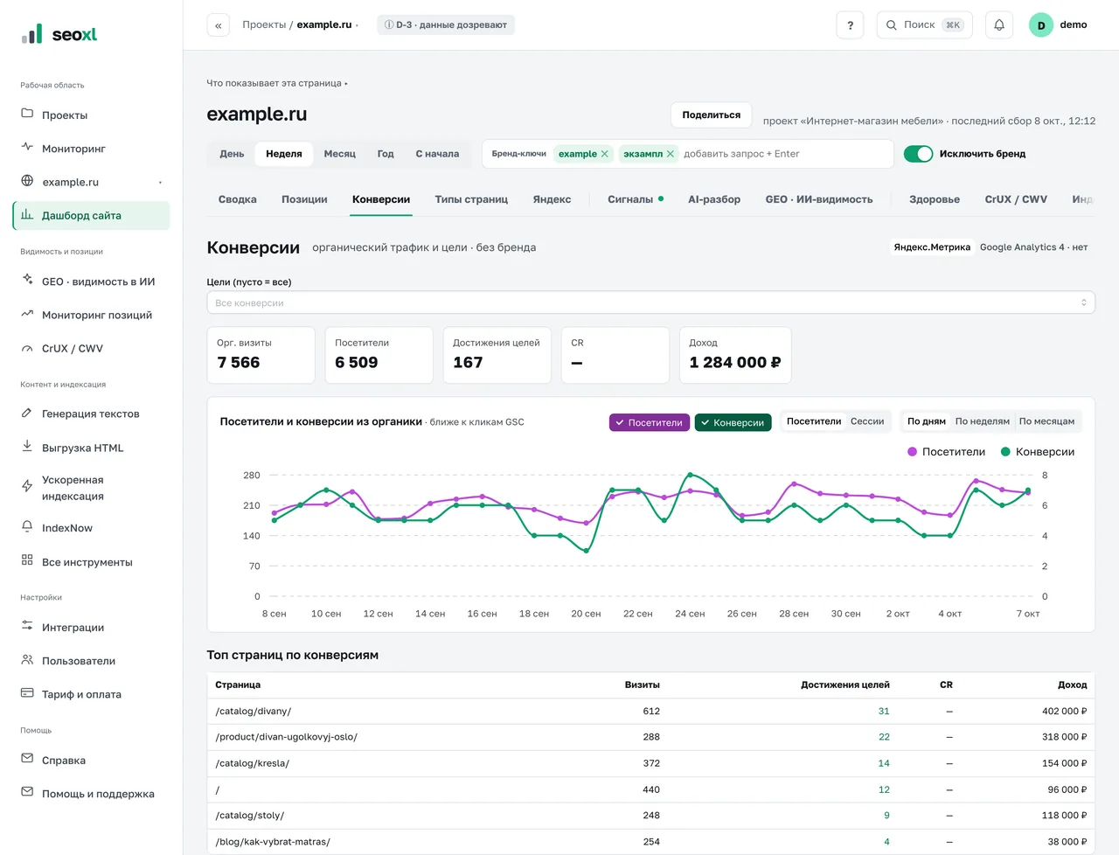Image resolution: width=1119 pixels, height=855 pixels.
Task: Toggle Исключить бренд switch
Action: point(918,154)
